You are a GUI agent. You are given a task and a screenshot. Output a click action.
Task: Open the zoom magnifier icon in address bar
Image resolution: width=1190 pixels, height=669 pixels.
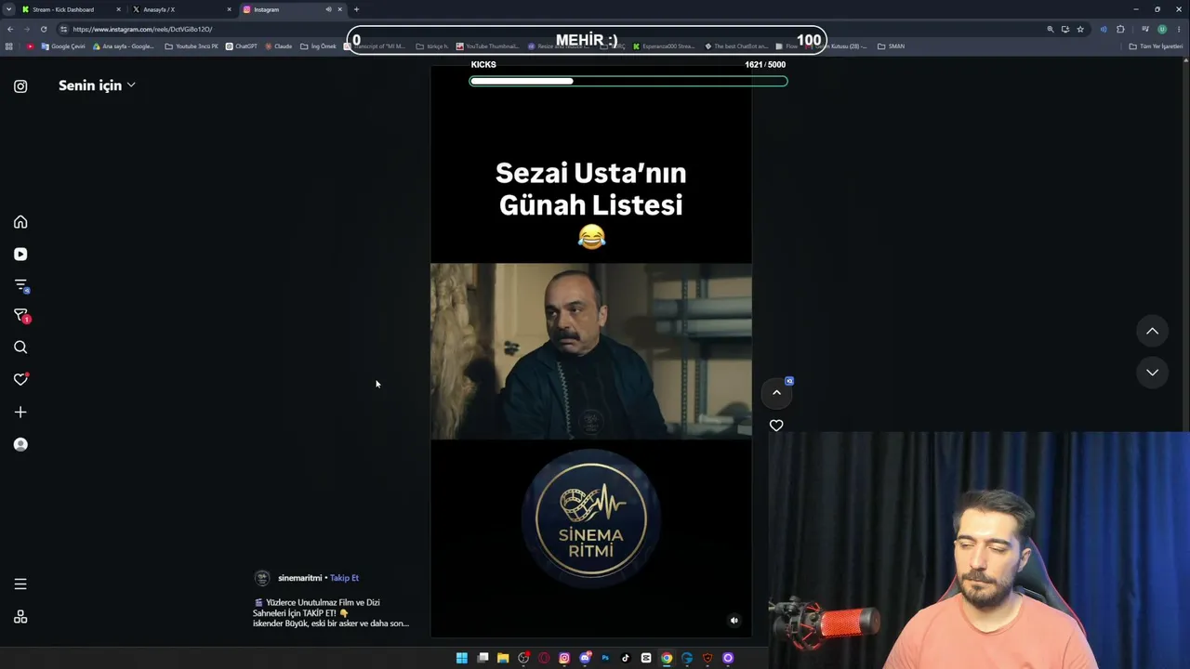coord(1051,29)
